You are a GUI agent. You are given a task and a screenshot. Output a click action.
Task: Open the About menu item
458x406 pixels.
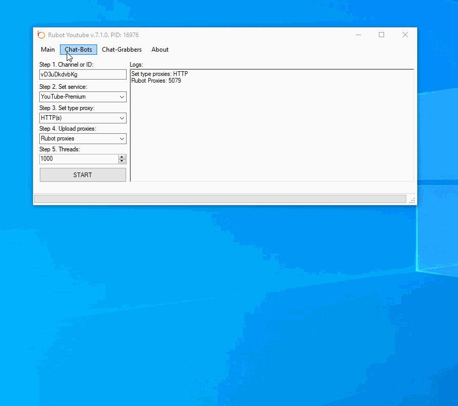coord(160,50)
